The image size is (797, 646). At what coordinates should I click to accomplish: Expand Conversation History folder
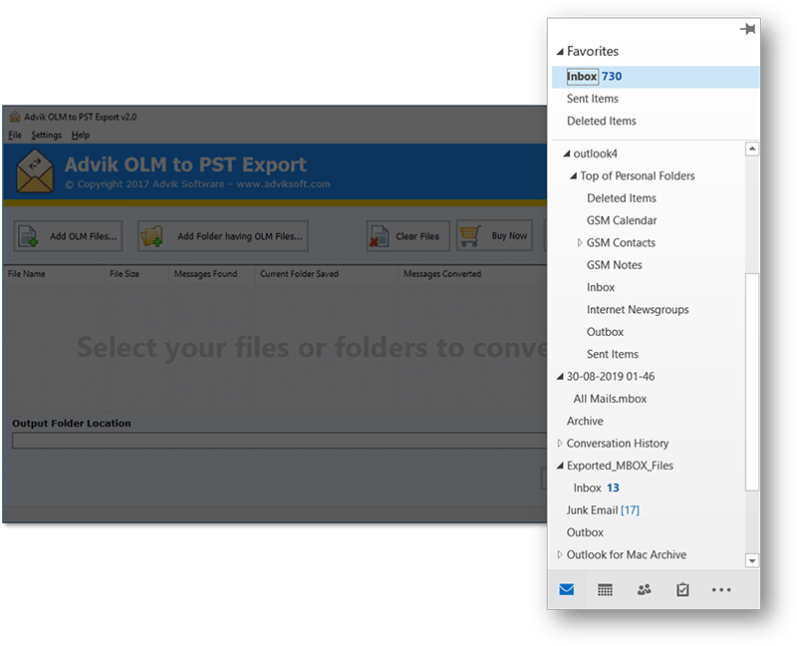pos(560,443)
